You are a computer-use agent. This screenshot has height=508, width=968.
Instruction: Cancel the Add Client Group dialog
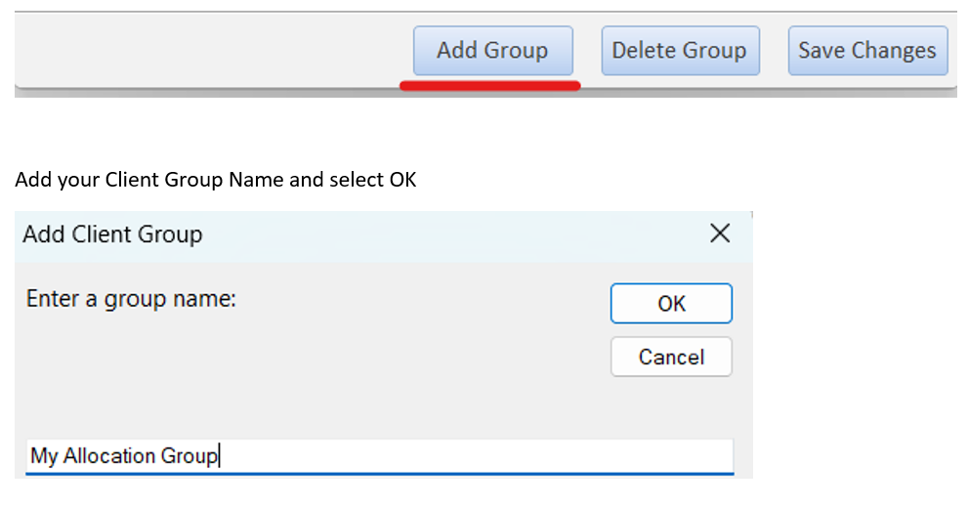pyautogui.click(x=671, y=357)
